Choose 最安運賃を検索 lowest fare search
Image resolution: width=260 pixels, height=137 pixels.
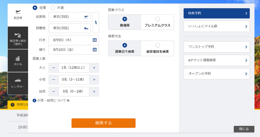(157, 48)
